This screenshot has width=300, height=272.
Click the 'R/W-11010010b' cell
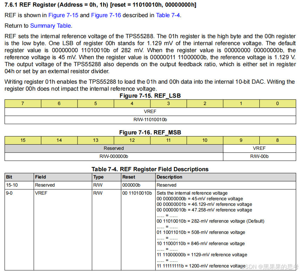(150, 120)
